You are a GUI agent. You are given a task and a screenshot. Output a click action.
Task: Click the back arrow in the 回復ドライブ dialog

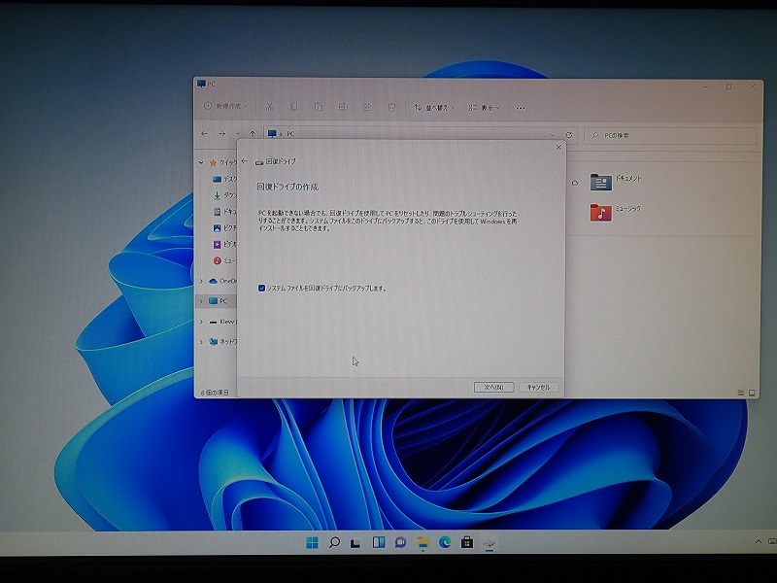point(244,161)
